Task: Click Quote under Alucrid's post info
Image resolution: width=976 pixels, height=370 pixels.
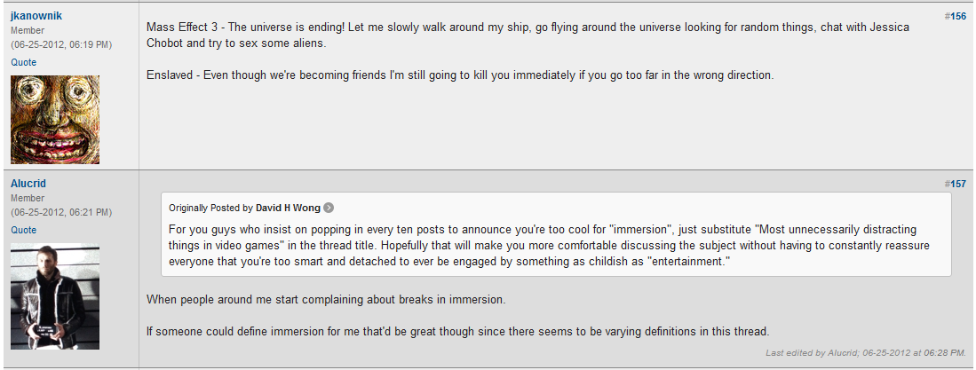Action: (24, 230)
